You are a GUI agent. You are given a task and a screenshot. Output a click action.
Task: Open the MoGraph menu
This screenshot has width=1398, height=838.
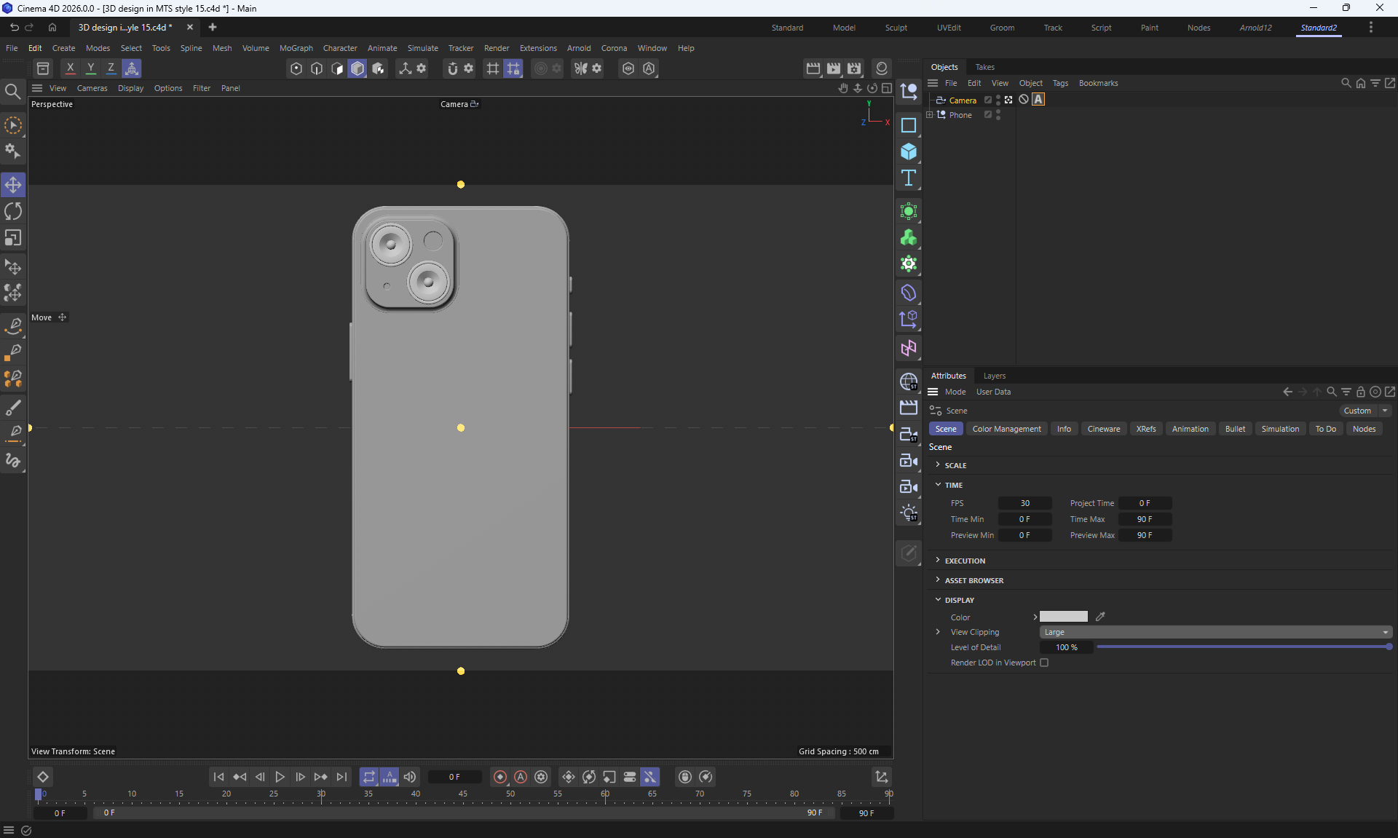pos(296,48)
